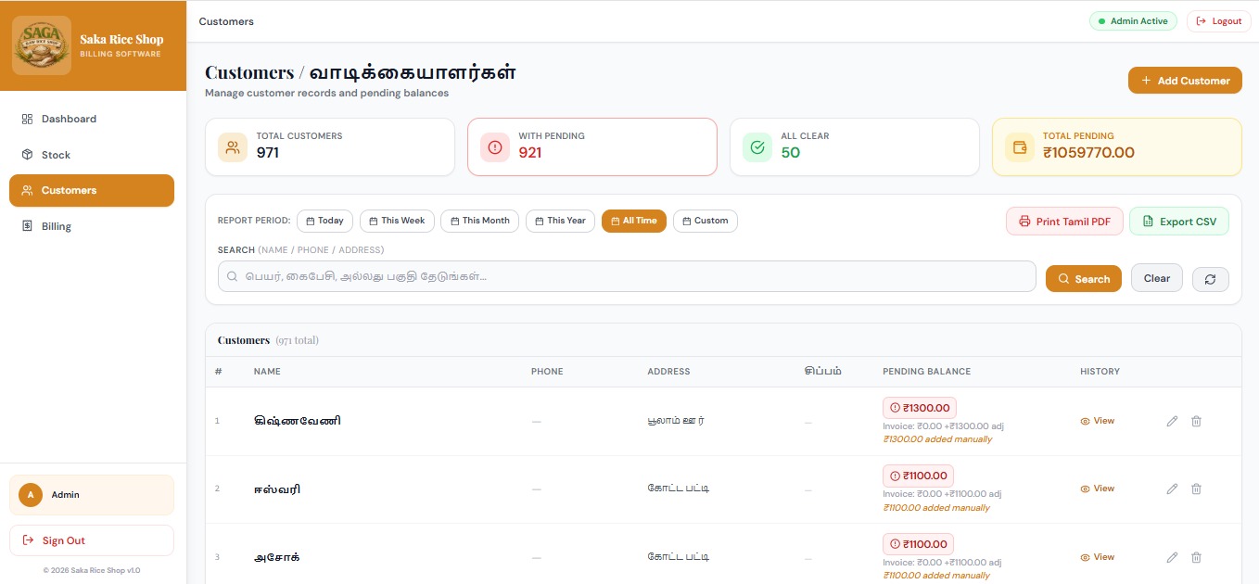The width and height of the screenshot is (1259, 584).
Task: Edit கிஷ்ணவேணி using the pencil icon
Action: click(1172, 421)
